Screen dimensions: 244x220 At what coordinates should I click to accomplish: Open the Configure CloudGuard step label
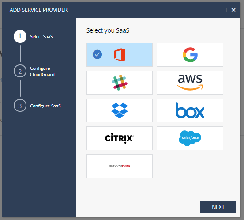click(42, 72)
